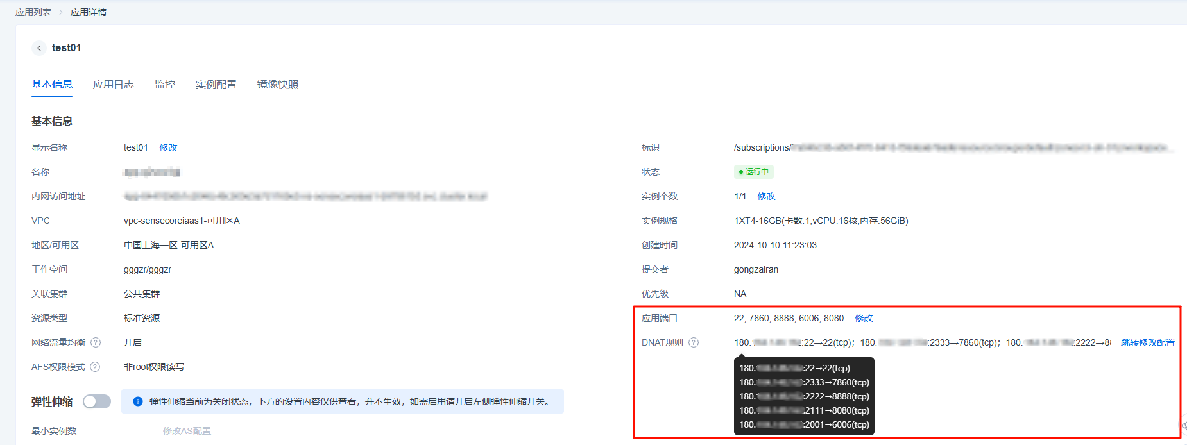Click 修改 next to application ports

point(864,318)
